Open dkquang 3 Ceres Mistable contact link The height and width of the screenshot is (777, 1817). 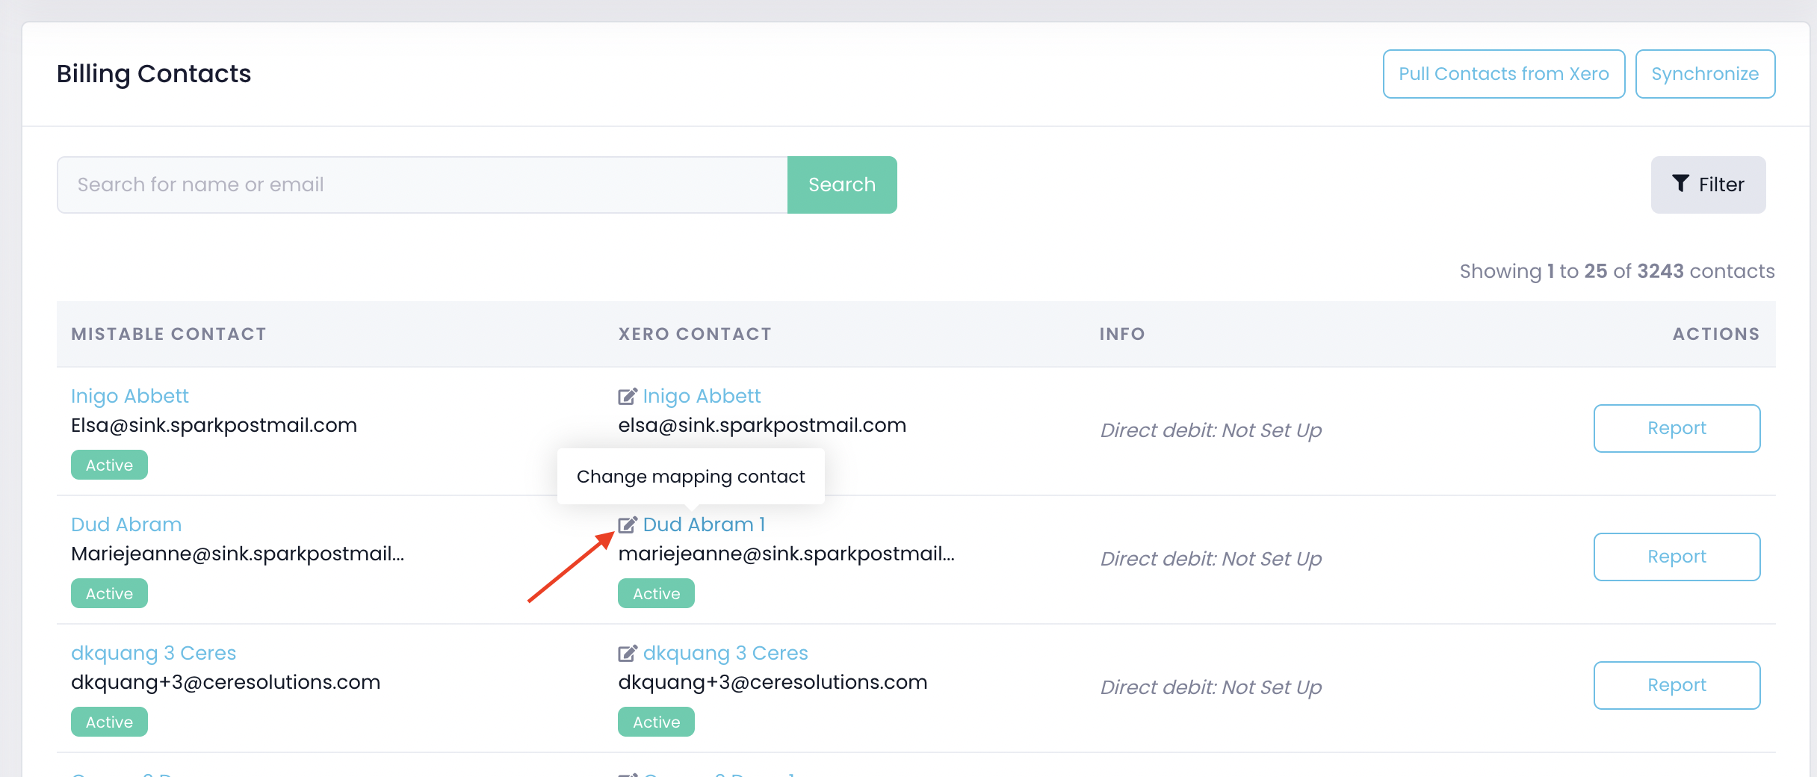[x=153, y=653]
